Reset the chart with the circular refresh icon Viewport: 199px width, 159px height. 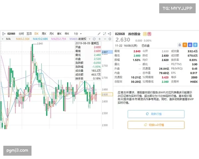click(94, 39)
